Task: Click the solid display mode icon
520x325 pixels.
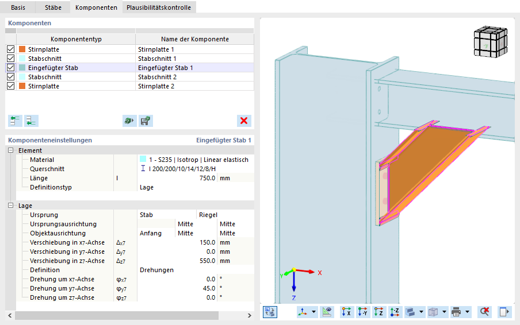Action: tap(410, 312)
